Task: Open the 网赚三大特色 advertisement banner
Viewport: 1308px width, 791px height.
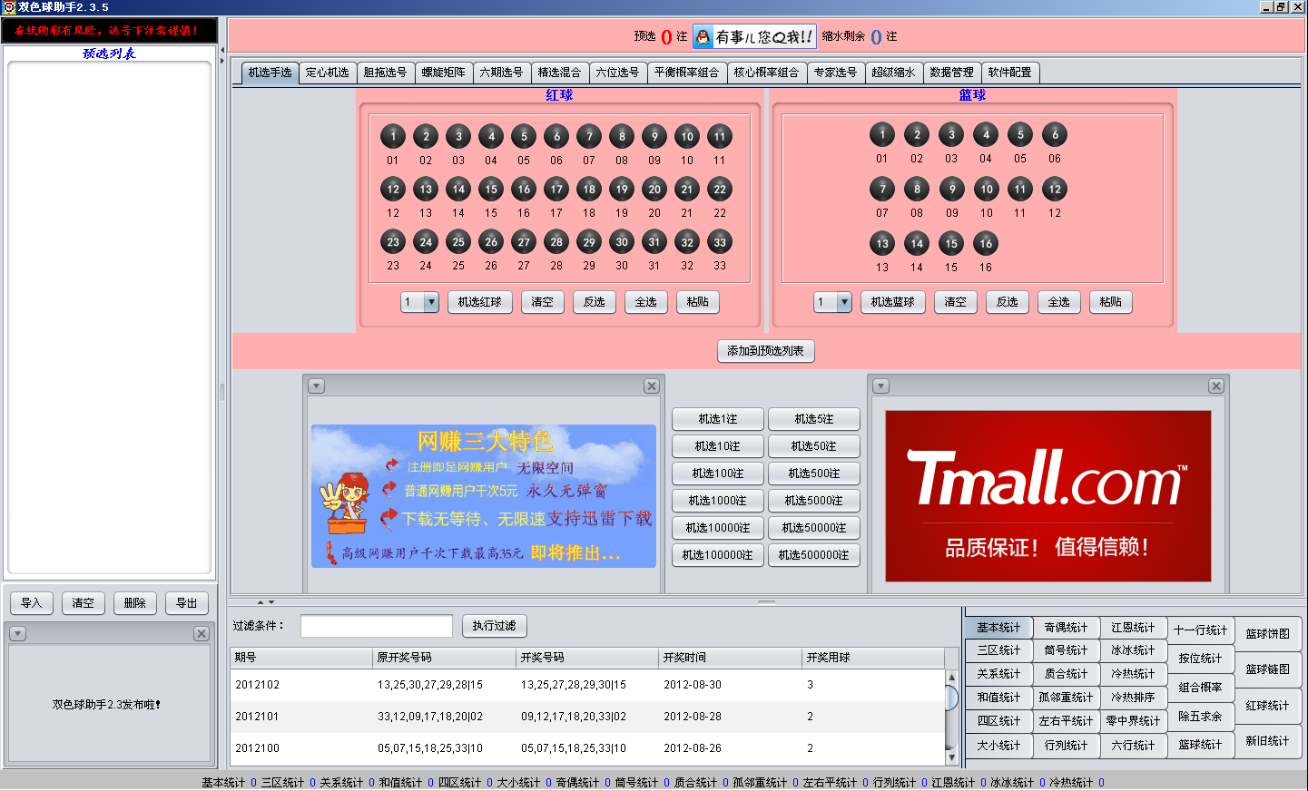Action: coord(484,496)
